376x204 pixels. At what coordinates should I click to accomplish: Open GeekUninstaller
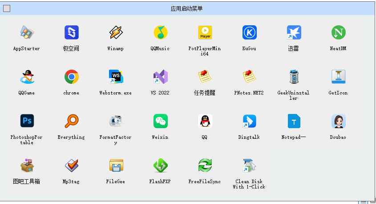(294, 77)
